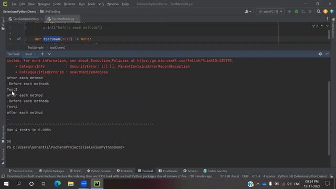Add a new terminal session plus icon
Image resolution: width=336 pixels, height=189 pixels.
pyautogui.click(x=43, y=54)
